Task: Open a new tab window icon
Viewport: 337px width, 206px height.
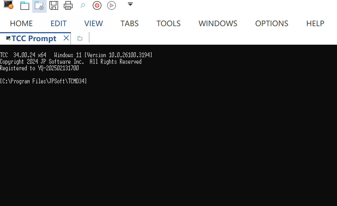Action: pos(25,6)
